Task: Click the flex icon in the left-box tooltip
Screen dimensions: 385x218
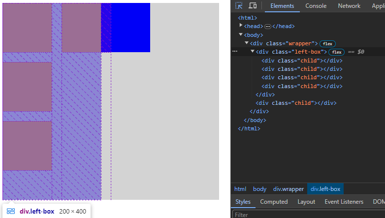Action: 11,211
